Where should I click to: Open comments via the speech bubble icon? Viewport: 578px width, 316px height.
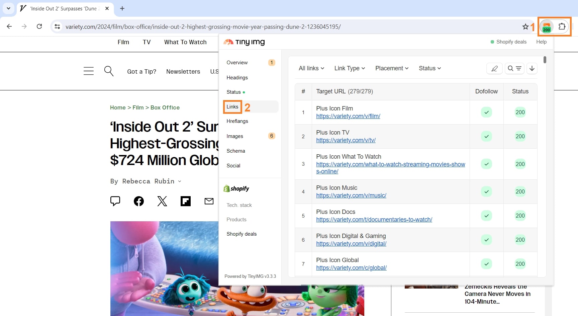point(115,201)
